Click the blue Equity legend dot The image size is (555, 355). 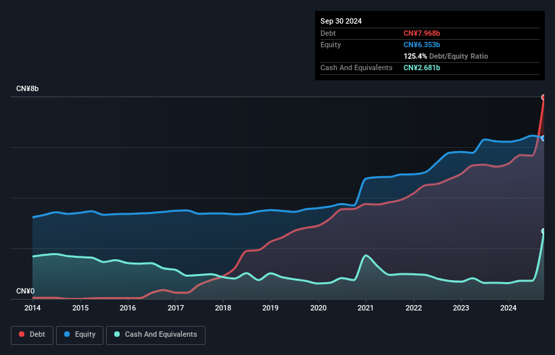pyautogui.click(x=67, y=334)
